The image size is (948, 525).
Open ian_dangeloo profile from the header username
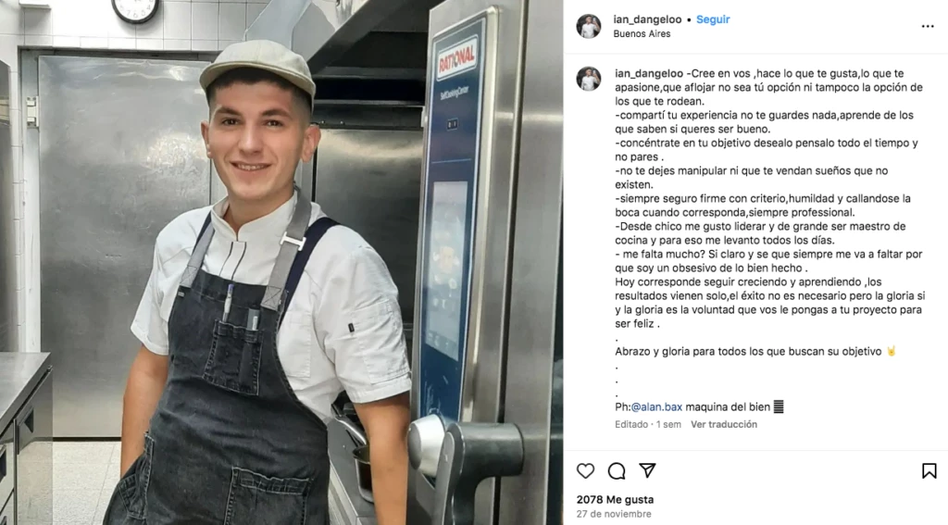647,19
